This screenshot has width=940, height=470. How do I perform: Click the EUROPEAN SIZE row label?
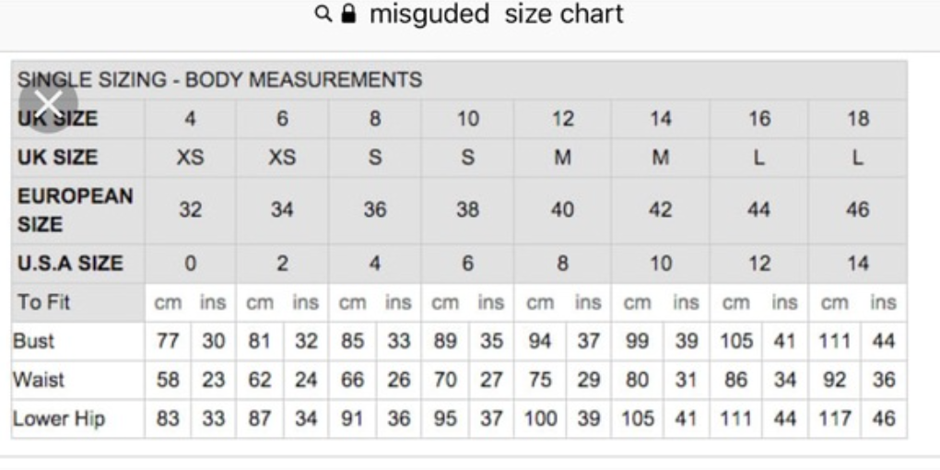(x=75, y=210)
